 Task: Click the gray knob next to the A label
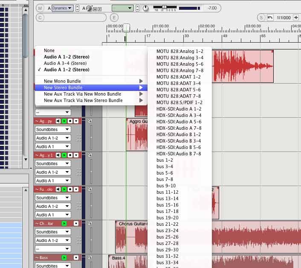pyautogui.click(x=89, y=8)
